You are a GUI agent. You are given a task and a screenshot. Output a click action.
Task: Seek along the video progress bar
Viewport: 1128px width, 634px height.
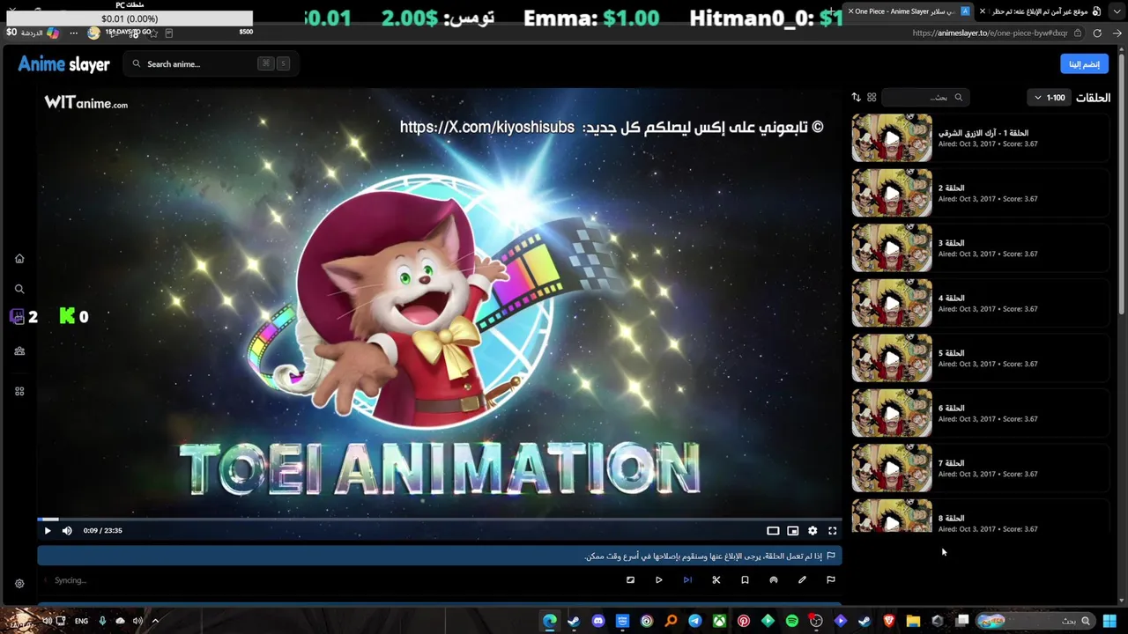(439, 520)
